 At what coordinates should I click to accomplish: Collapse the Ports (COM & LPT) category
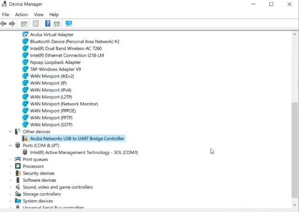(11, 145)
